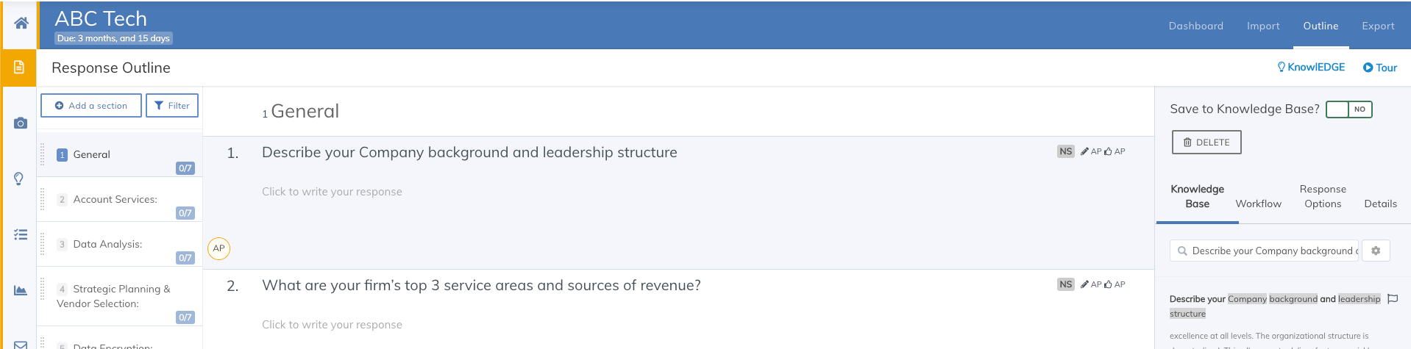Click the flag icon beside knowledge result
The height and width of the screenshot is (349, 1411).
click(1393, 299)
